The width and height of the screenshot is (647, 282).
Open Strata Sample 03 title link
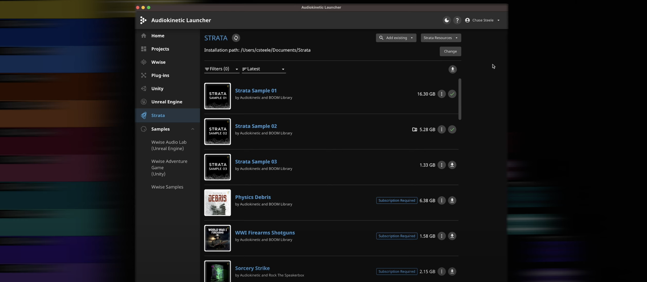click(x=256, y=161)
